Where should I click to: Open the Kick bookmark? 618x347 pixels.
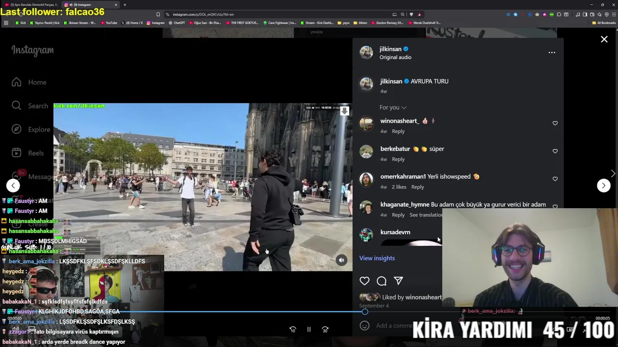point(21,23)
